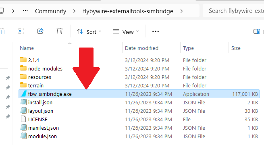The width and height of the screenshot is (264, 145).
Task: Click the Rename toolbar icon
Action: (21, 31)
